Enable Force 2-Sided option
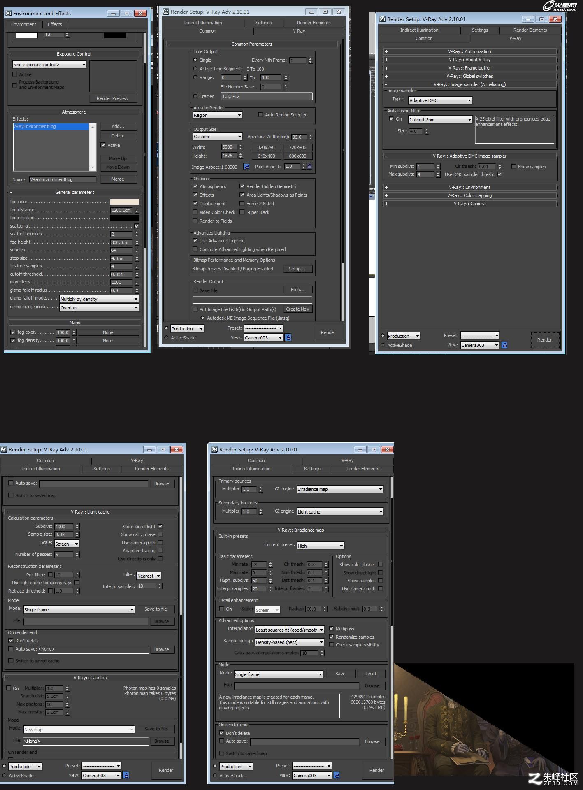583x790 pixels. click(242, 204)
